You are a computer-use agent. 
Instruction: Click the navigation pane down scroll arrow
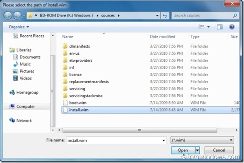53,130
